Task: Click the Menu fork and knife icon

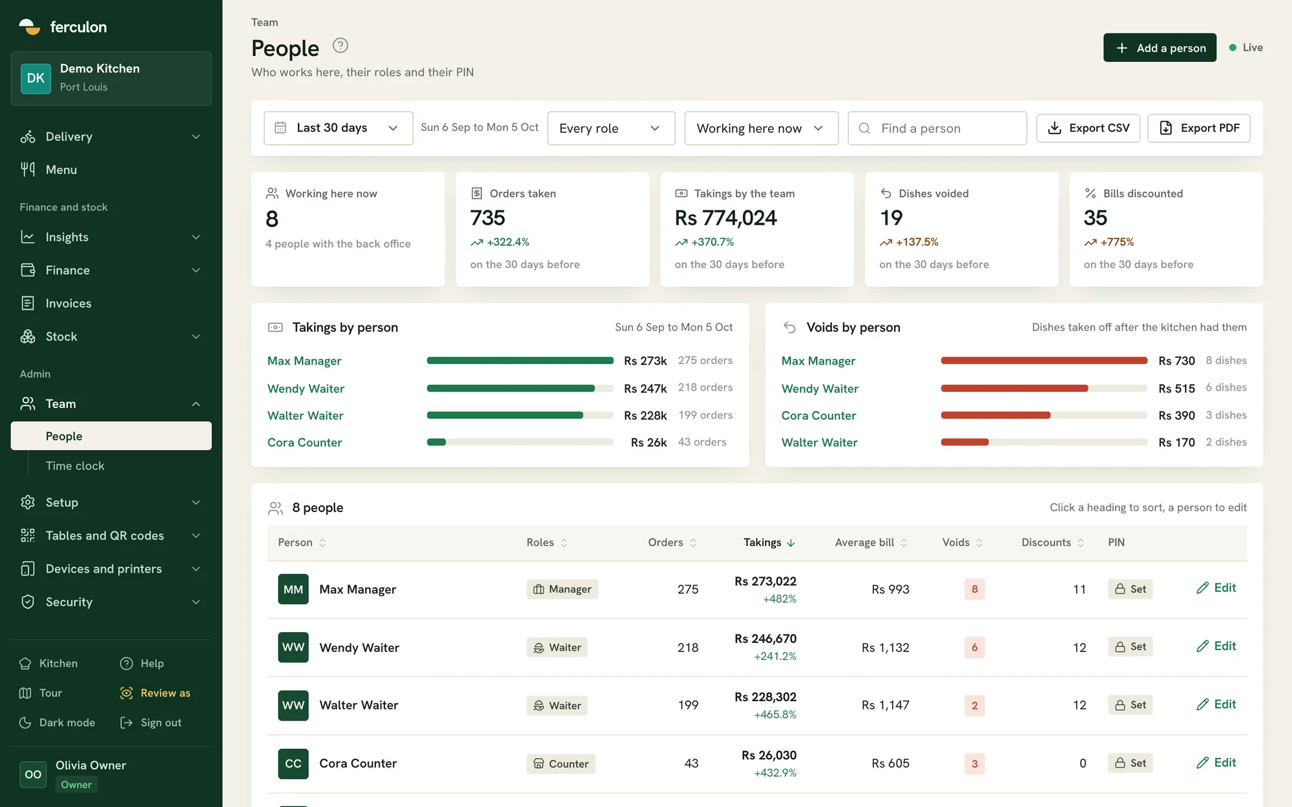Action: (x=28, y=170)
